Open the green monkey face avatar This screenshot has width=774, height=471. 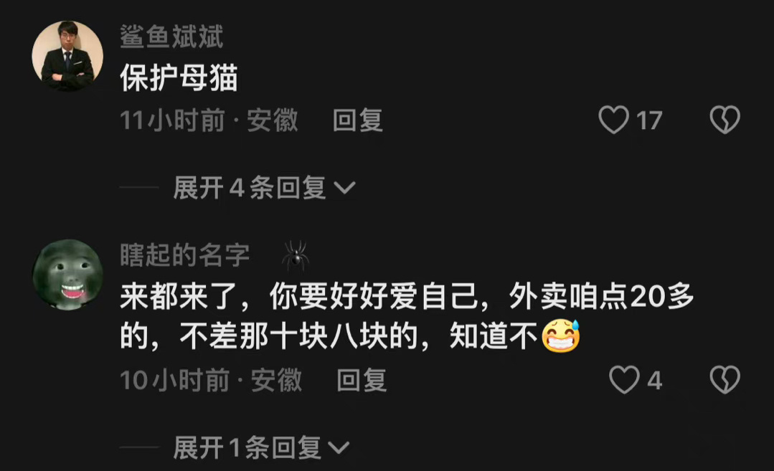[67, 275]
